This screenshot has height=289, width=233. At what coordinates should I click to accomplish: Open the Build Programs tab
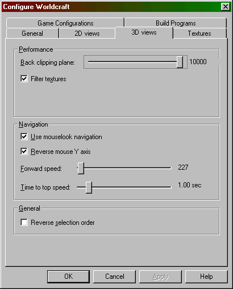pyautogui.click(x=176, y=23)
